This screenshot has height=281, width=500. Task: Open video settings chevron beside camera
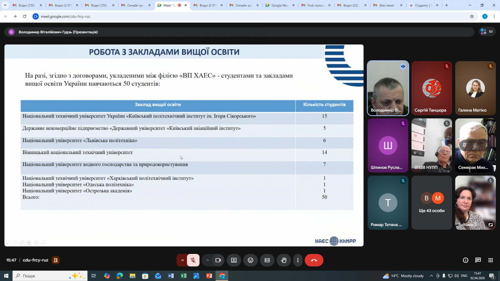[x=207, y=260]
